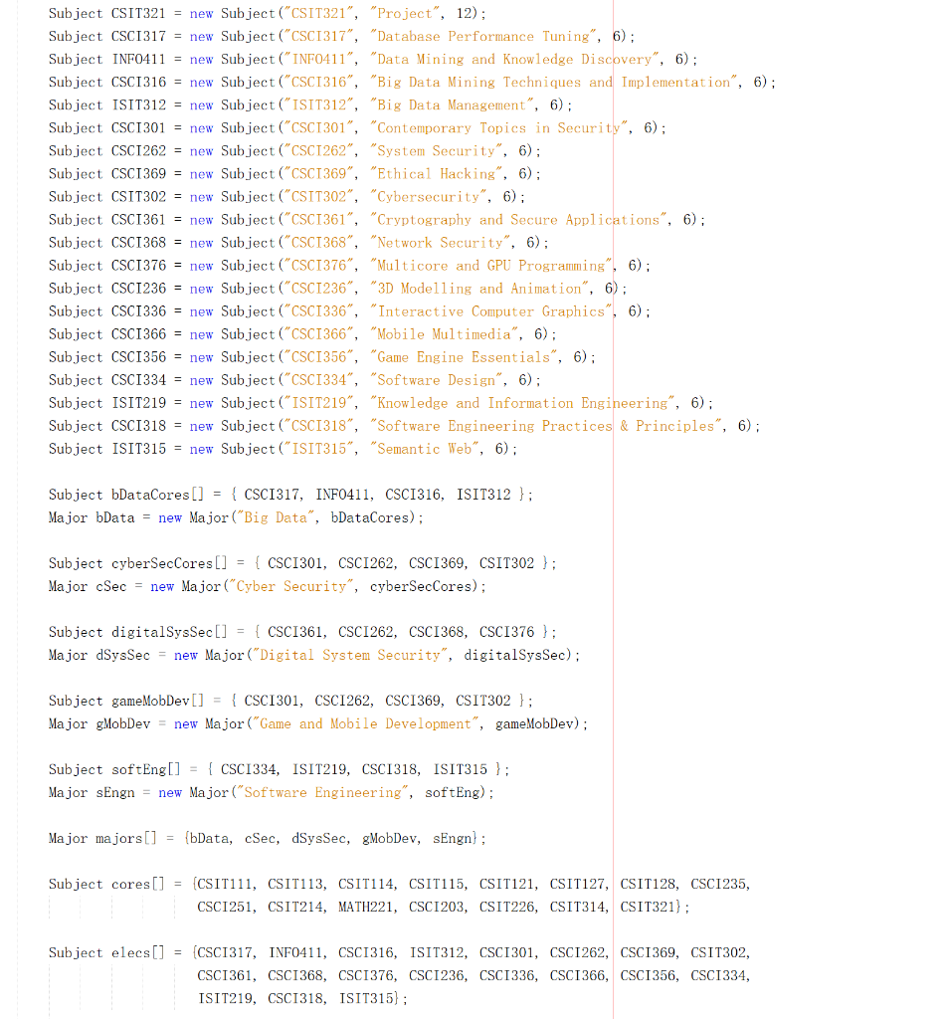
Task: Click bDataCores argument in Major bData constructor
Action: pyautogui.click(x=370, y=517)
